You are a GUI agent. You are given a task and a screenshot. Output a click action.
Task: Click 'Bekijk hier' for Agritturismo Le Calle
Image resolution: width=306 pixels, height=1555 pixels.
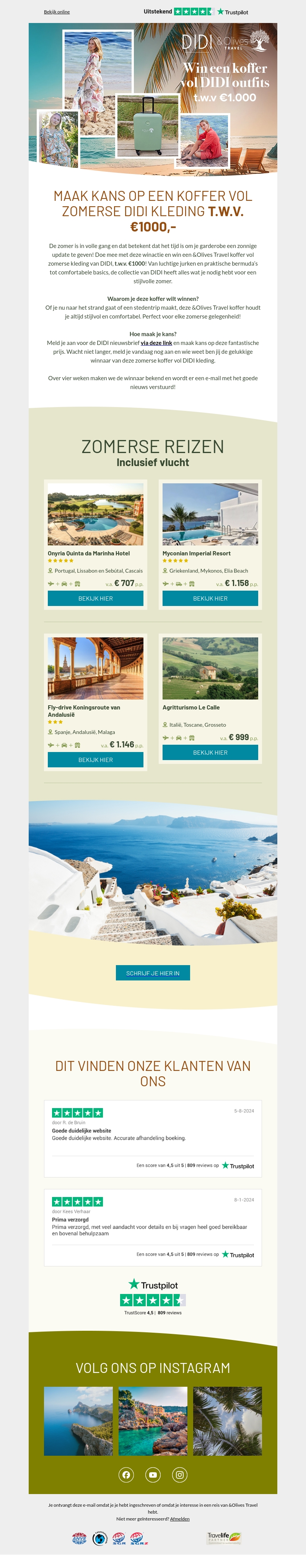(210, 752)
